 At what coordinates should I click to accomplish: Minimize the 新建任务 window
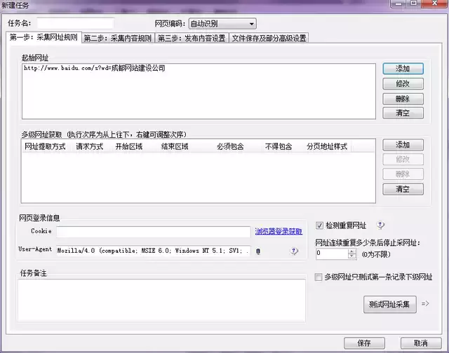[x=398, y=4]
